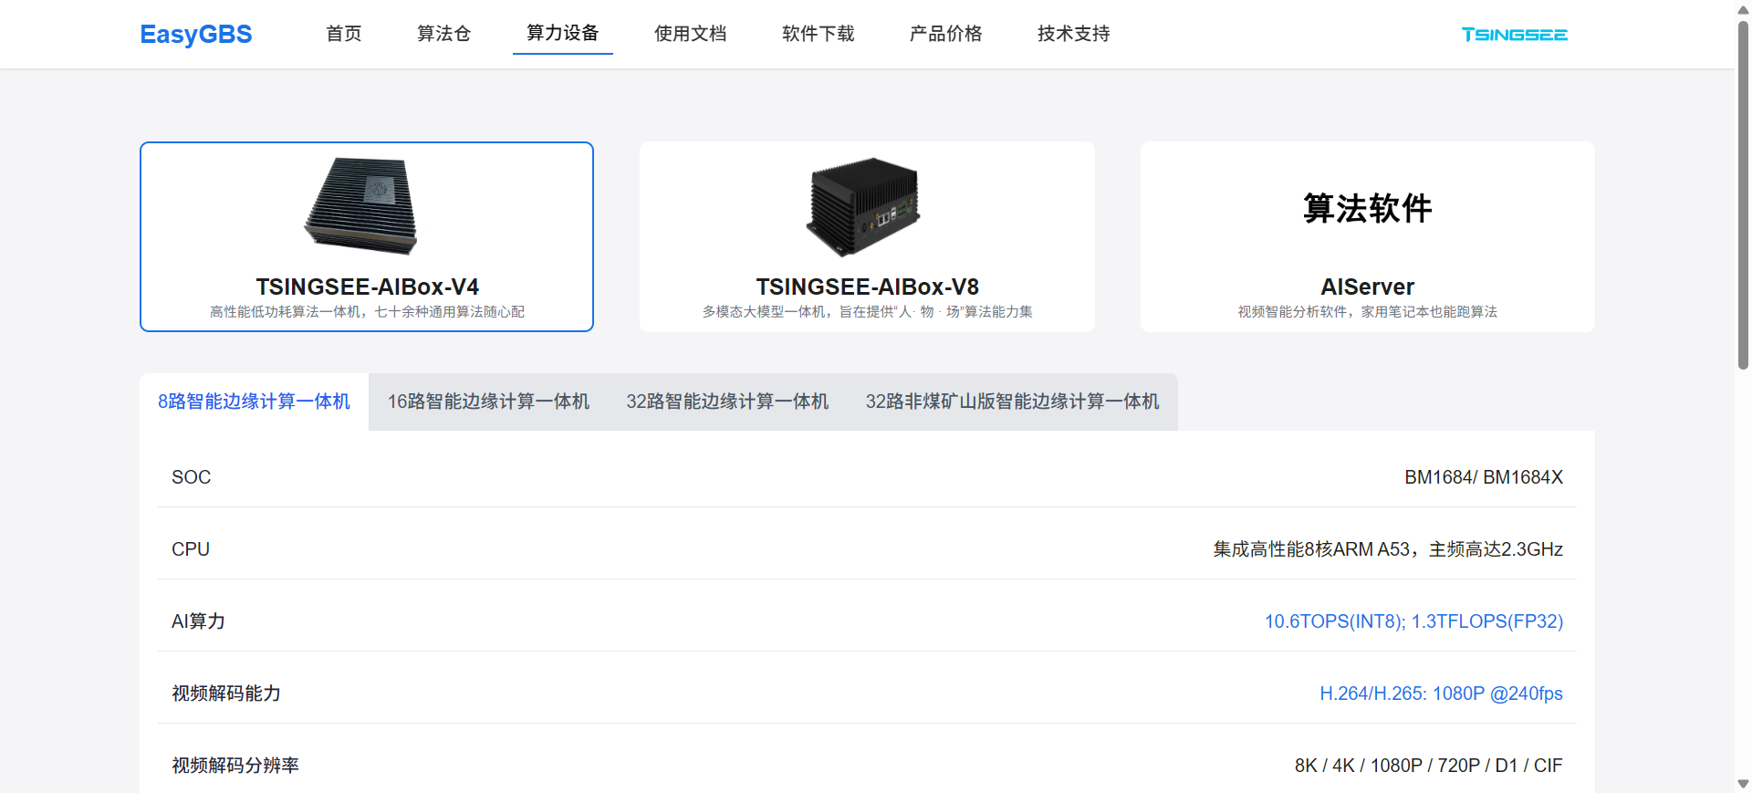This screenshot has height=793, width=1752.
Task: Click the 8K / 4K / 1080P value
Action: pyautogui.click(x=1428, y=766)
